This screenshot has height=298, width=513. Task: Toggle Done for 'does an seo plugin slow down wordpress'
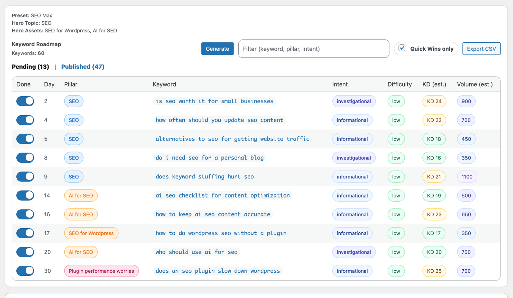pyautogui.click(x=25, y=271)
